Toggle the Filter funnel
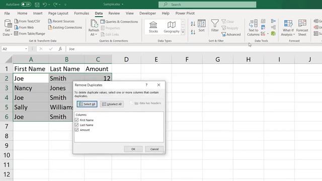Screen dimensions: 322x181 pyautogui.click(x=215, y=26)
